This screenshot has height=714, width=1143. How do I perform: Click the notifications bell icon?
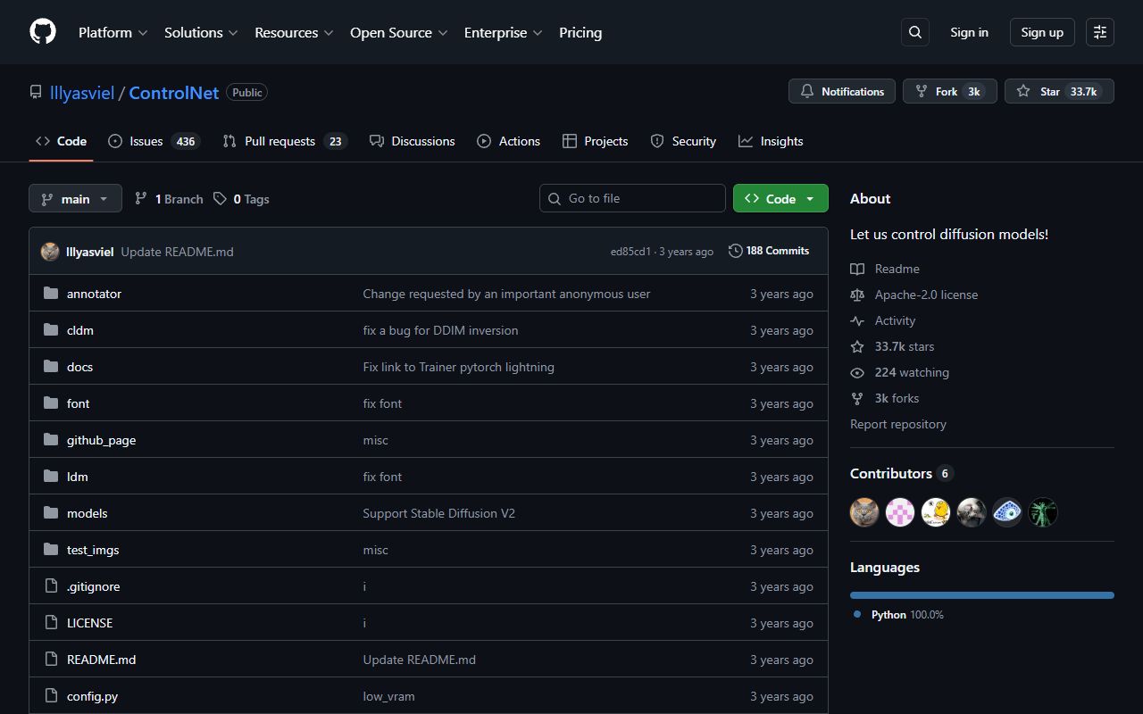point(807,91)
